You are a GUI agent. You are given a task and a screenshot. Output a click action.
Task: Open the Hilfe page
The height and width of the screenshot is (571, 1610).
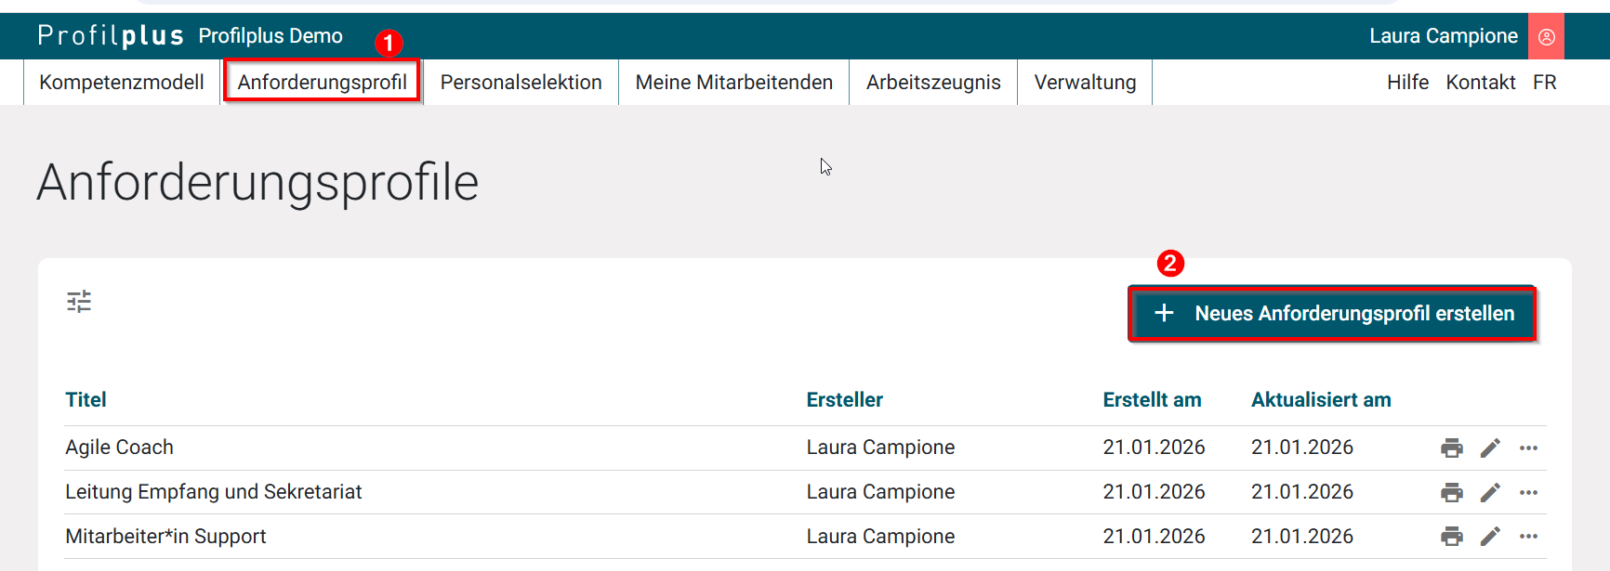tap(1407, 82)
